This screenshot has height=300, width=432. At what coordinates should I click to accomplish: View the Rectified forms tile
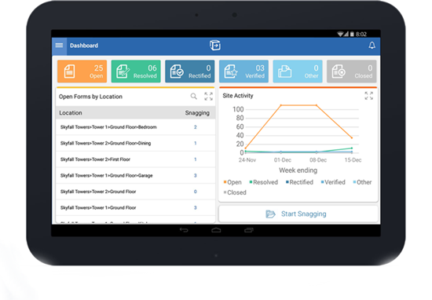tap(190, 71)
